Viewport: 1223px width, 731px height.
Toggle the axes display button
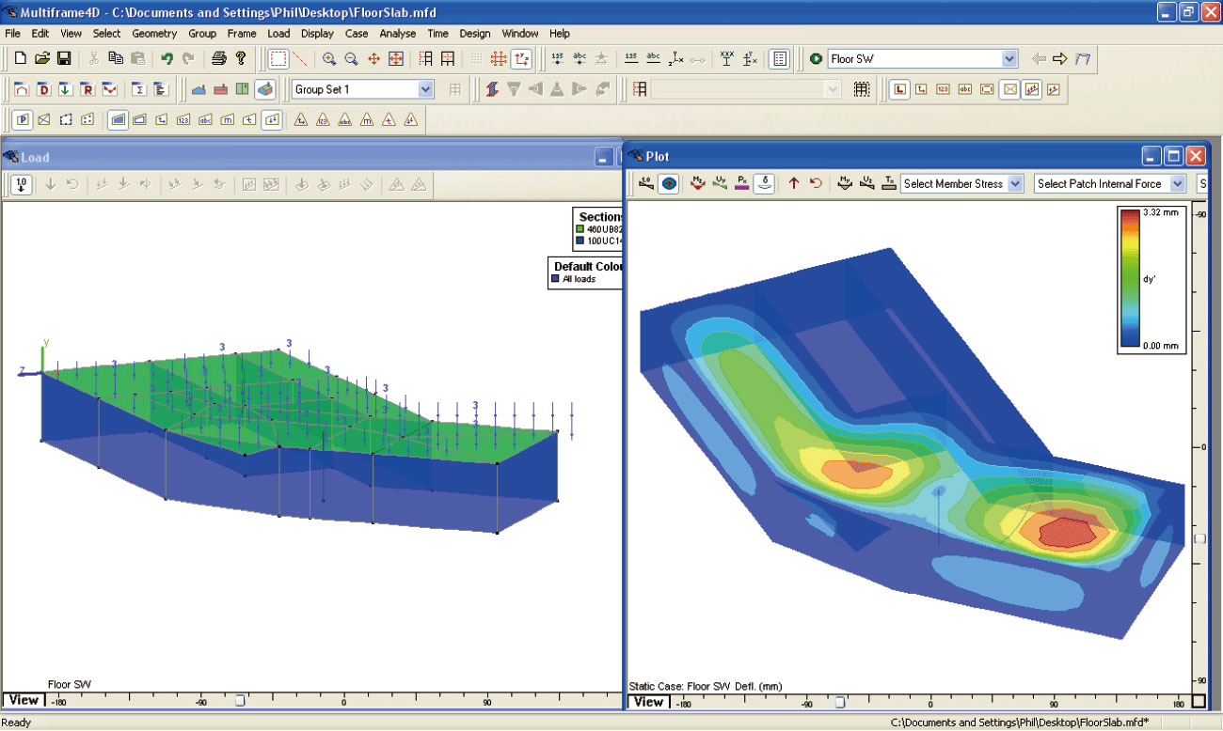click(x=522, y=58)
